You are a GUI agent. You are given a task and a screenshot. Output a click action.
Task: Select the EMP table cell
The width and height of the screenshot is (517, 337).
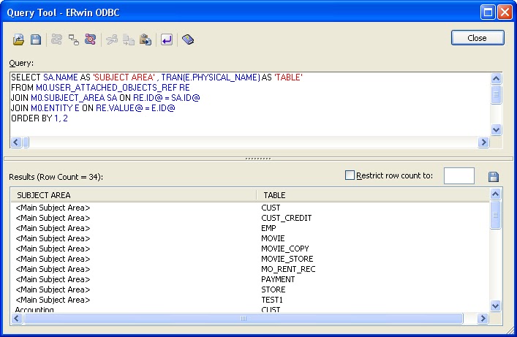268,228
